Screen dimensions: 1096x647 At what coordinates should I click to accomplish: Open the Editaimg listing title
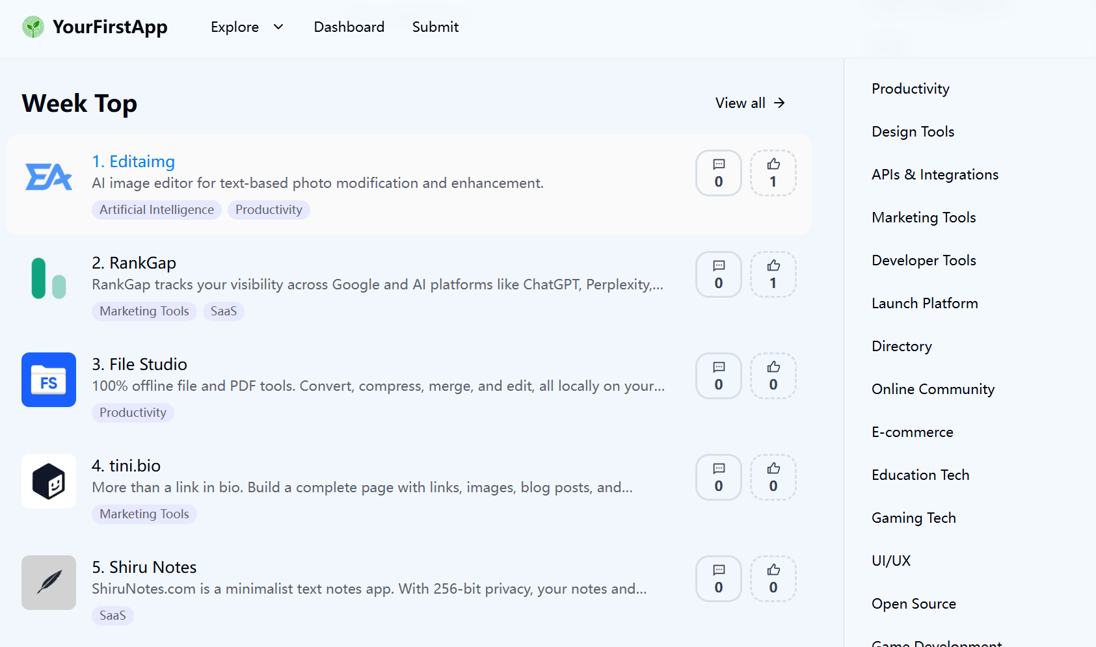click(133, 161)
